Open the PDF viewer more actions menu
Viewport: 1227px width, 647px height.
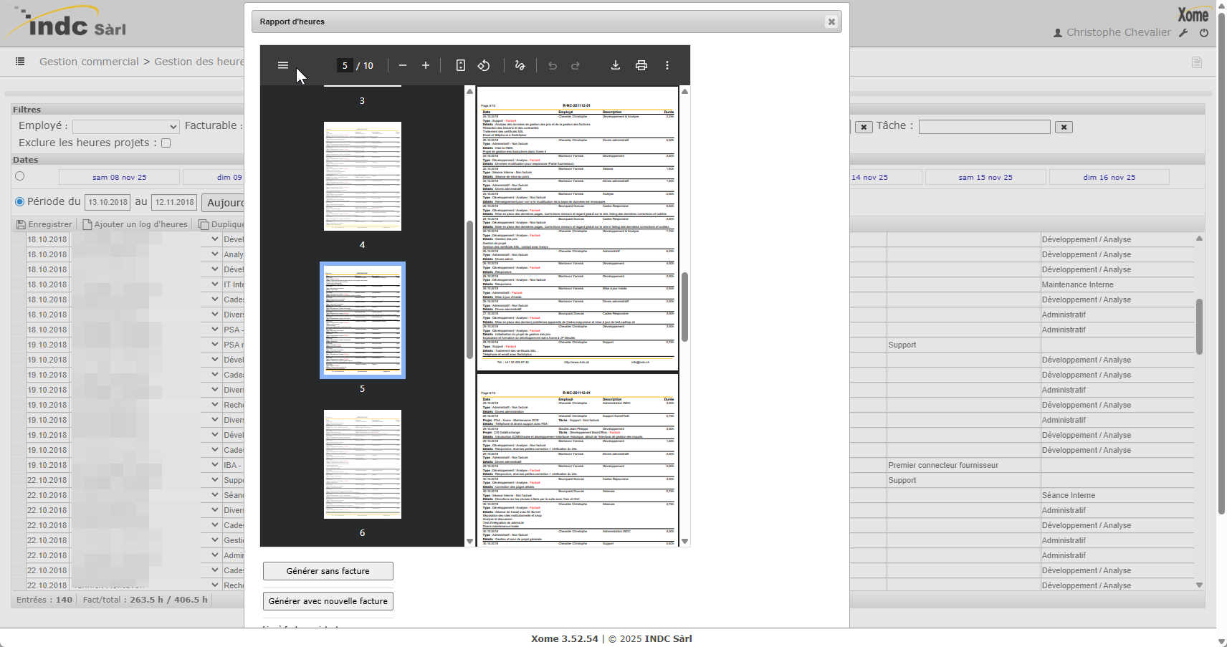pos(667,65)
